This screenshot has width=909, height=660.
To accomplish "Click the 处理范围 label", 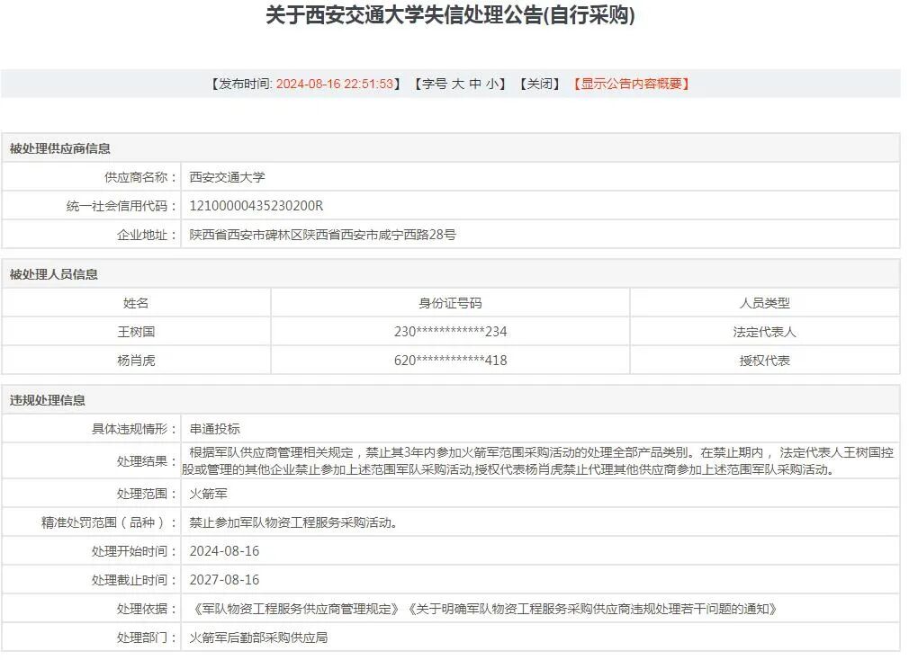I will (147, 494).
